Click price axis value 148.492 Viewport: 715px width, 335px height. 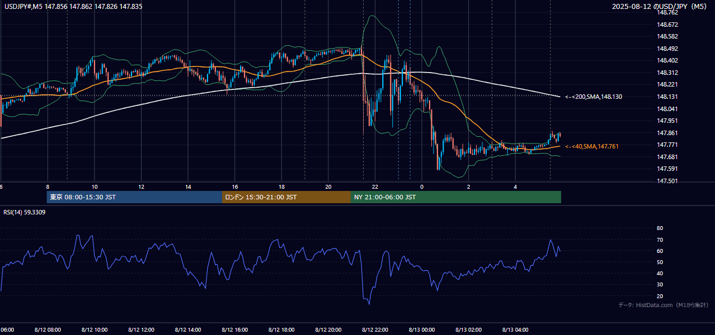[667, 49]
